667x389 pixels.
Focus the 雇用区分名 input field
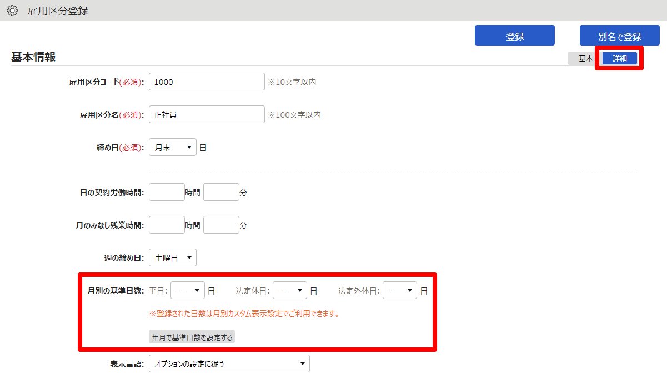pyautogui.click(x=207, y=114)
